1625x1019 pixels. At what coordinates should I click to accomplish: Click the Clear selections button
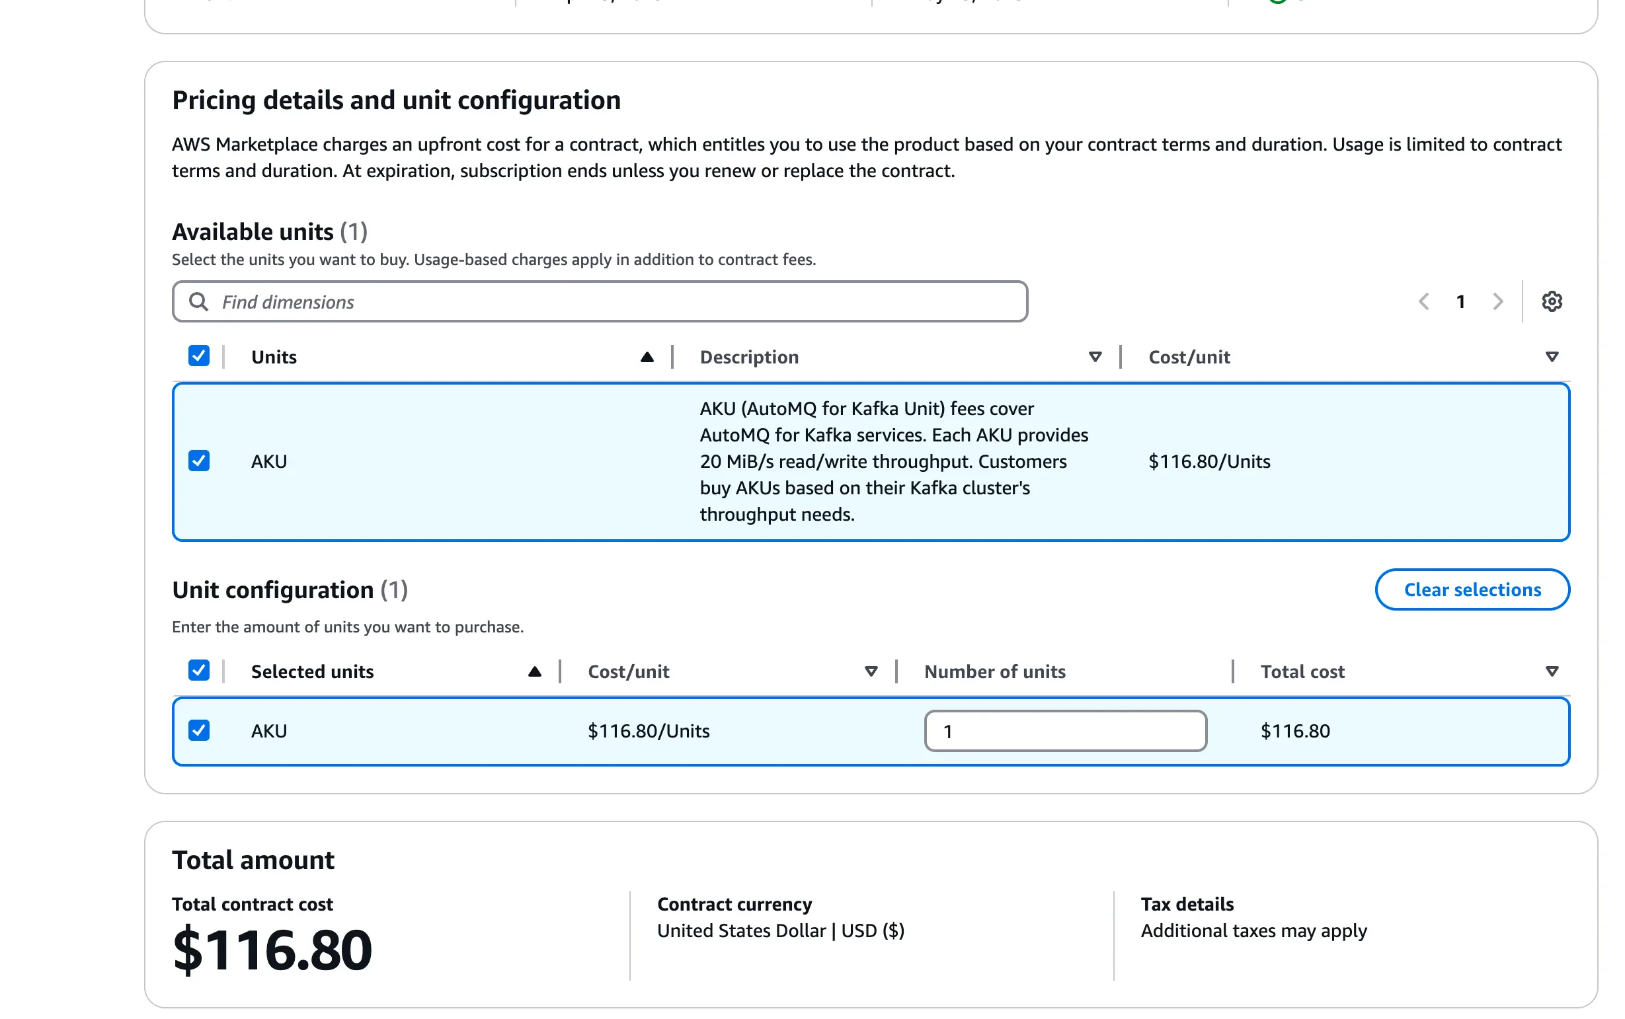pos(1472,589)
